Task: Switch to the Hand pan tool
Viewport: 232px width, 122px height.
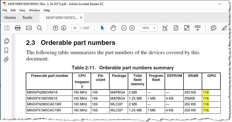Action: [x=113, y=28]
